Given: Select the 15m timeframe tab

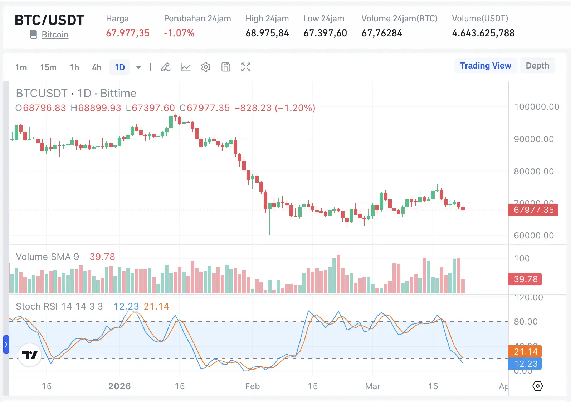Looking at the screenshot, I should [x=48, y=67].
